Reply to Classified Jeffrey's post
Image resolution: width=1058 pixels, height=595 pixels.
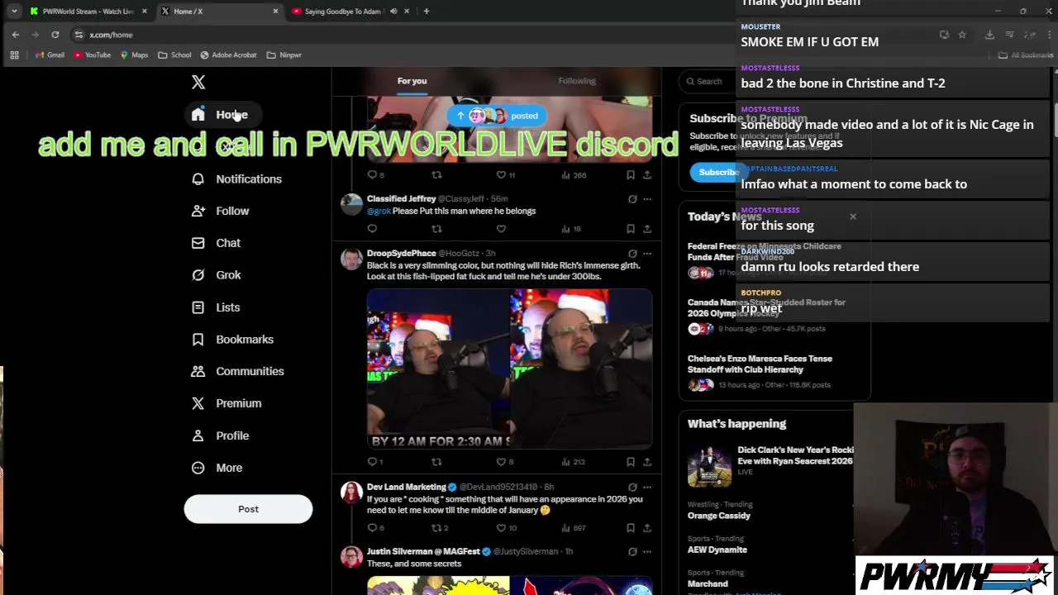click(x=372, y=229)
